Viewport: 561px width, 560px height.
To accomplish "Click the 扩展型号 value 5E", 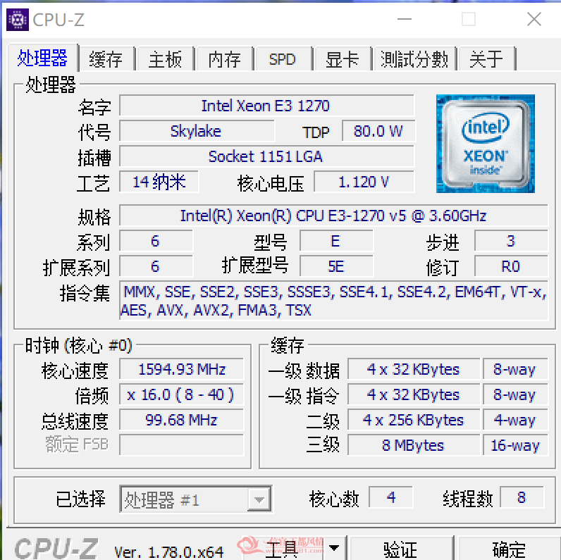I will tap(336, 266).
